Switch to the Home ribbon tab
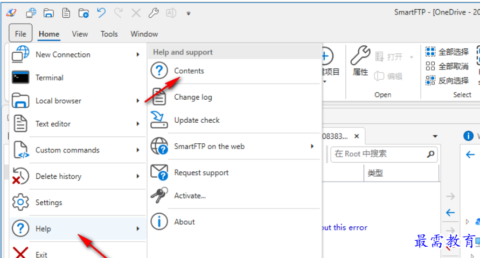 (49, 34)
